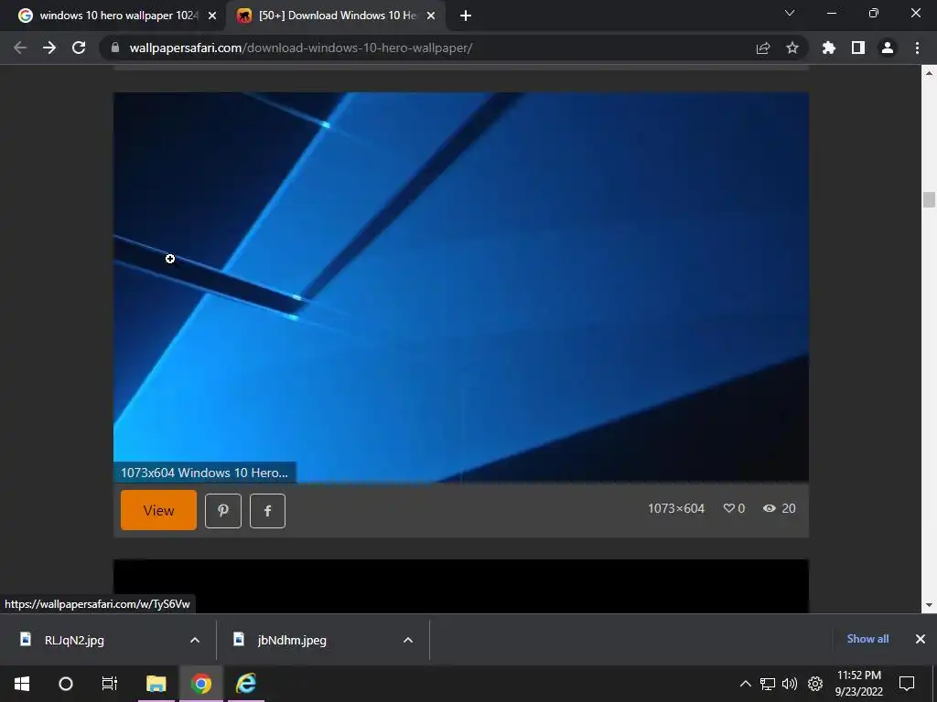
Task: Like the wallpaper with the heart icon
Action: coord(728,508)
